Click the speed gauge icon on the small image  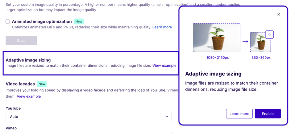(x=270, y=35)
